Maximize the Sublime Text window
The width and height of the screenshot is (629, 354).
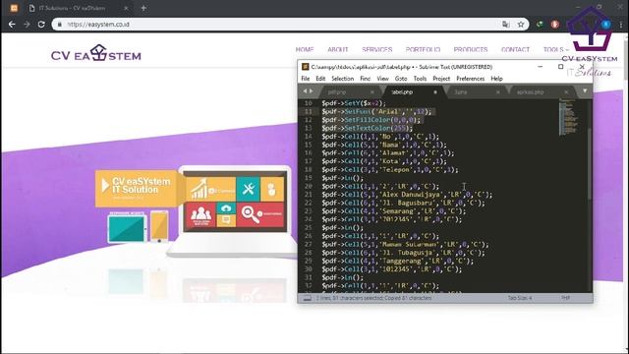[x=560, y=67]
